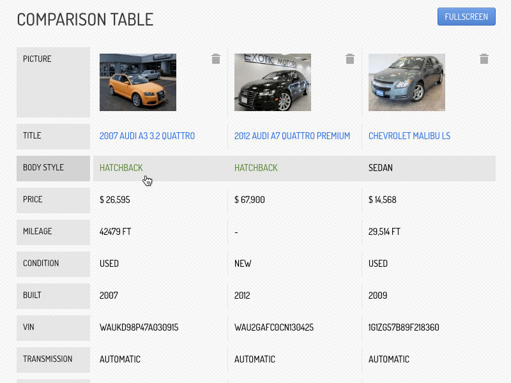Open the 2007 Audi A3 3.2 Quattro link
Screen dimensions: 511x383
148,136
